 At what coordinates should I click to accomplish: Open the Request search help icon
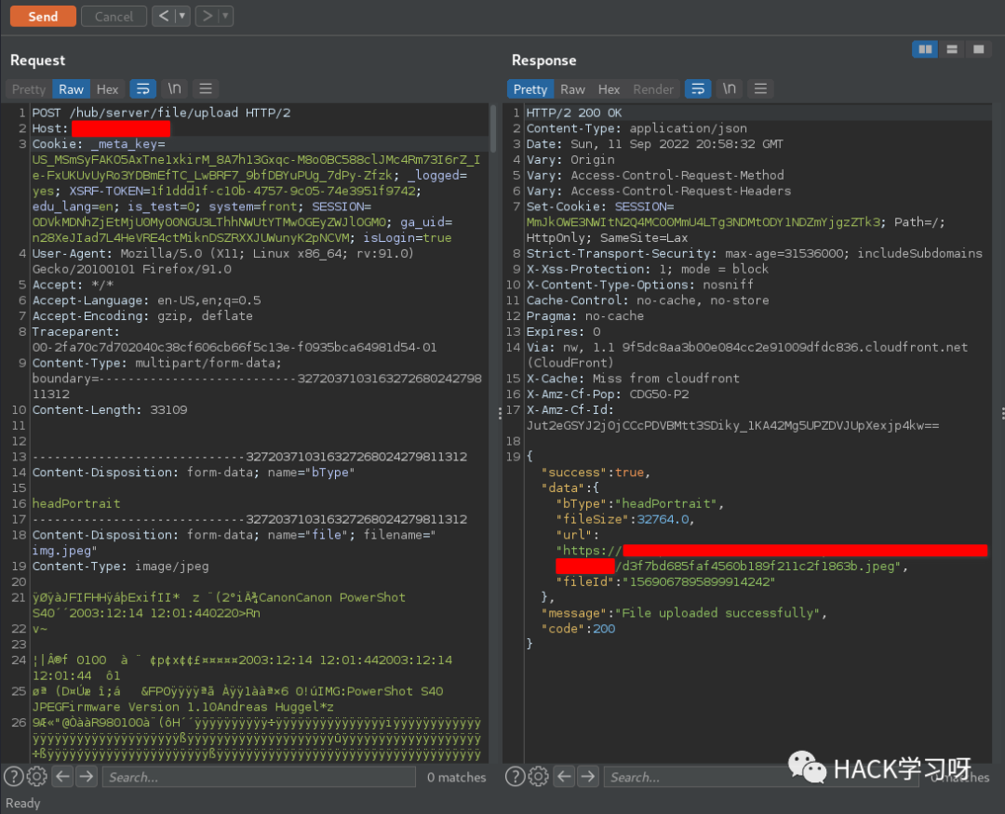coord(14,777)
